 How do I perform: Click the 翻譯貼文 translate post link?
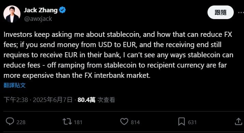15,85
